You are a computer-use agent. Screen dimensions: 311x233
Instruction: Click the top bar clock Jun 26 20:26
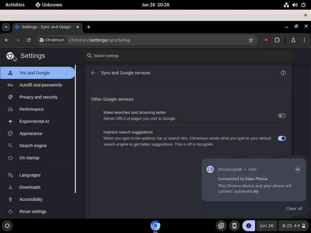click(155, 5)
